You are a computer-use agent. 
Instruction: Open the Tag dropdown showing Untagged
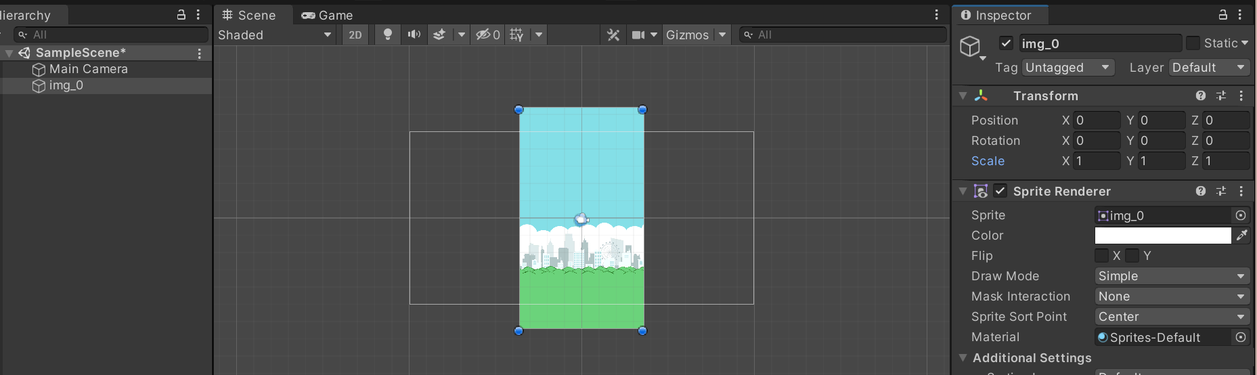1068,67
